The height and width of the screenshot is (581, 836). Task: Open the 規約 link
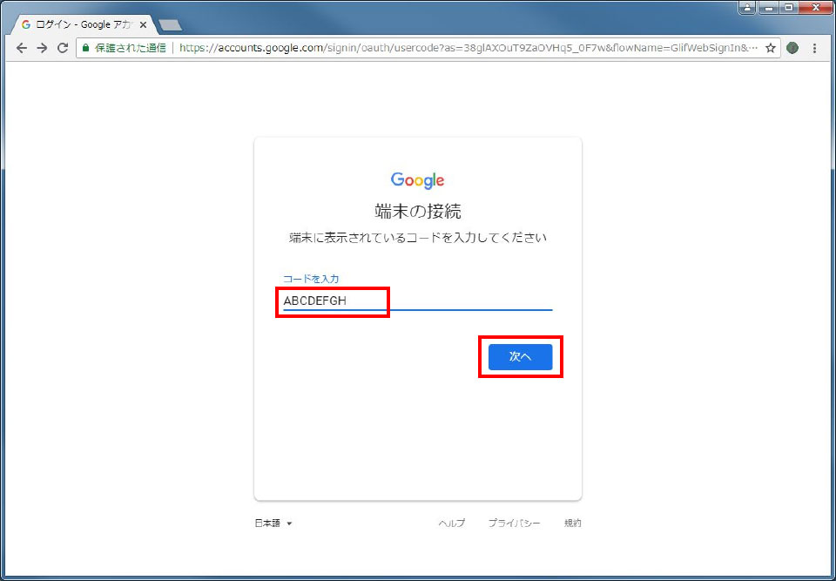[x=573, y=524]
